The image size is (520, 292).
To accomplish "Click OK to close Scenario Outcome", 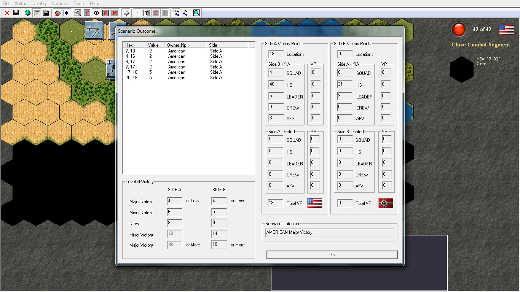I will point(332,255).
